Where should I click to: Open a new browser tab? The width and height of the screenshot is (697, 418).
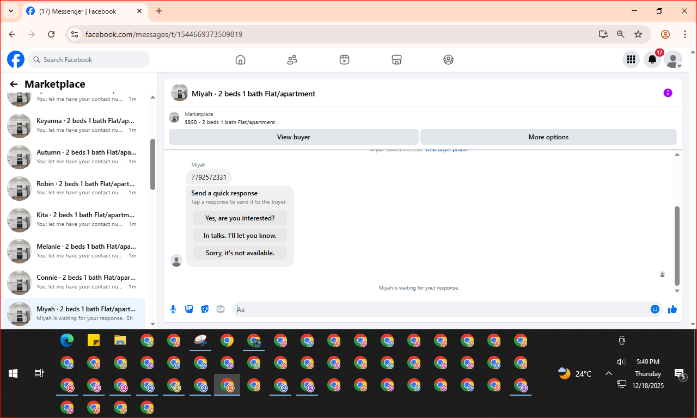159,11
